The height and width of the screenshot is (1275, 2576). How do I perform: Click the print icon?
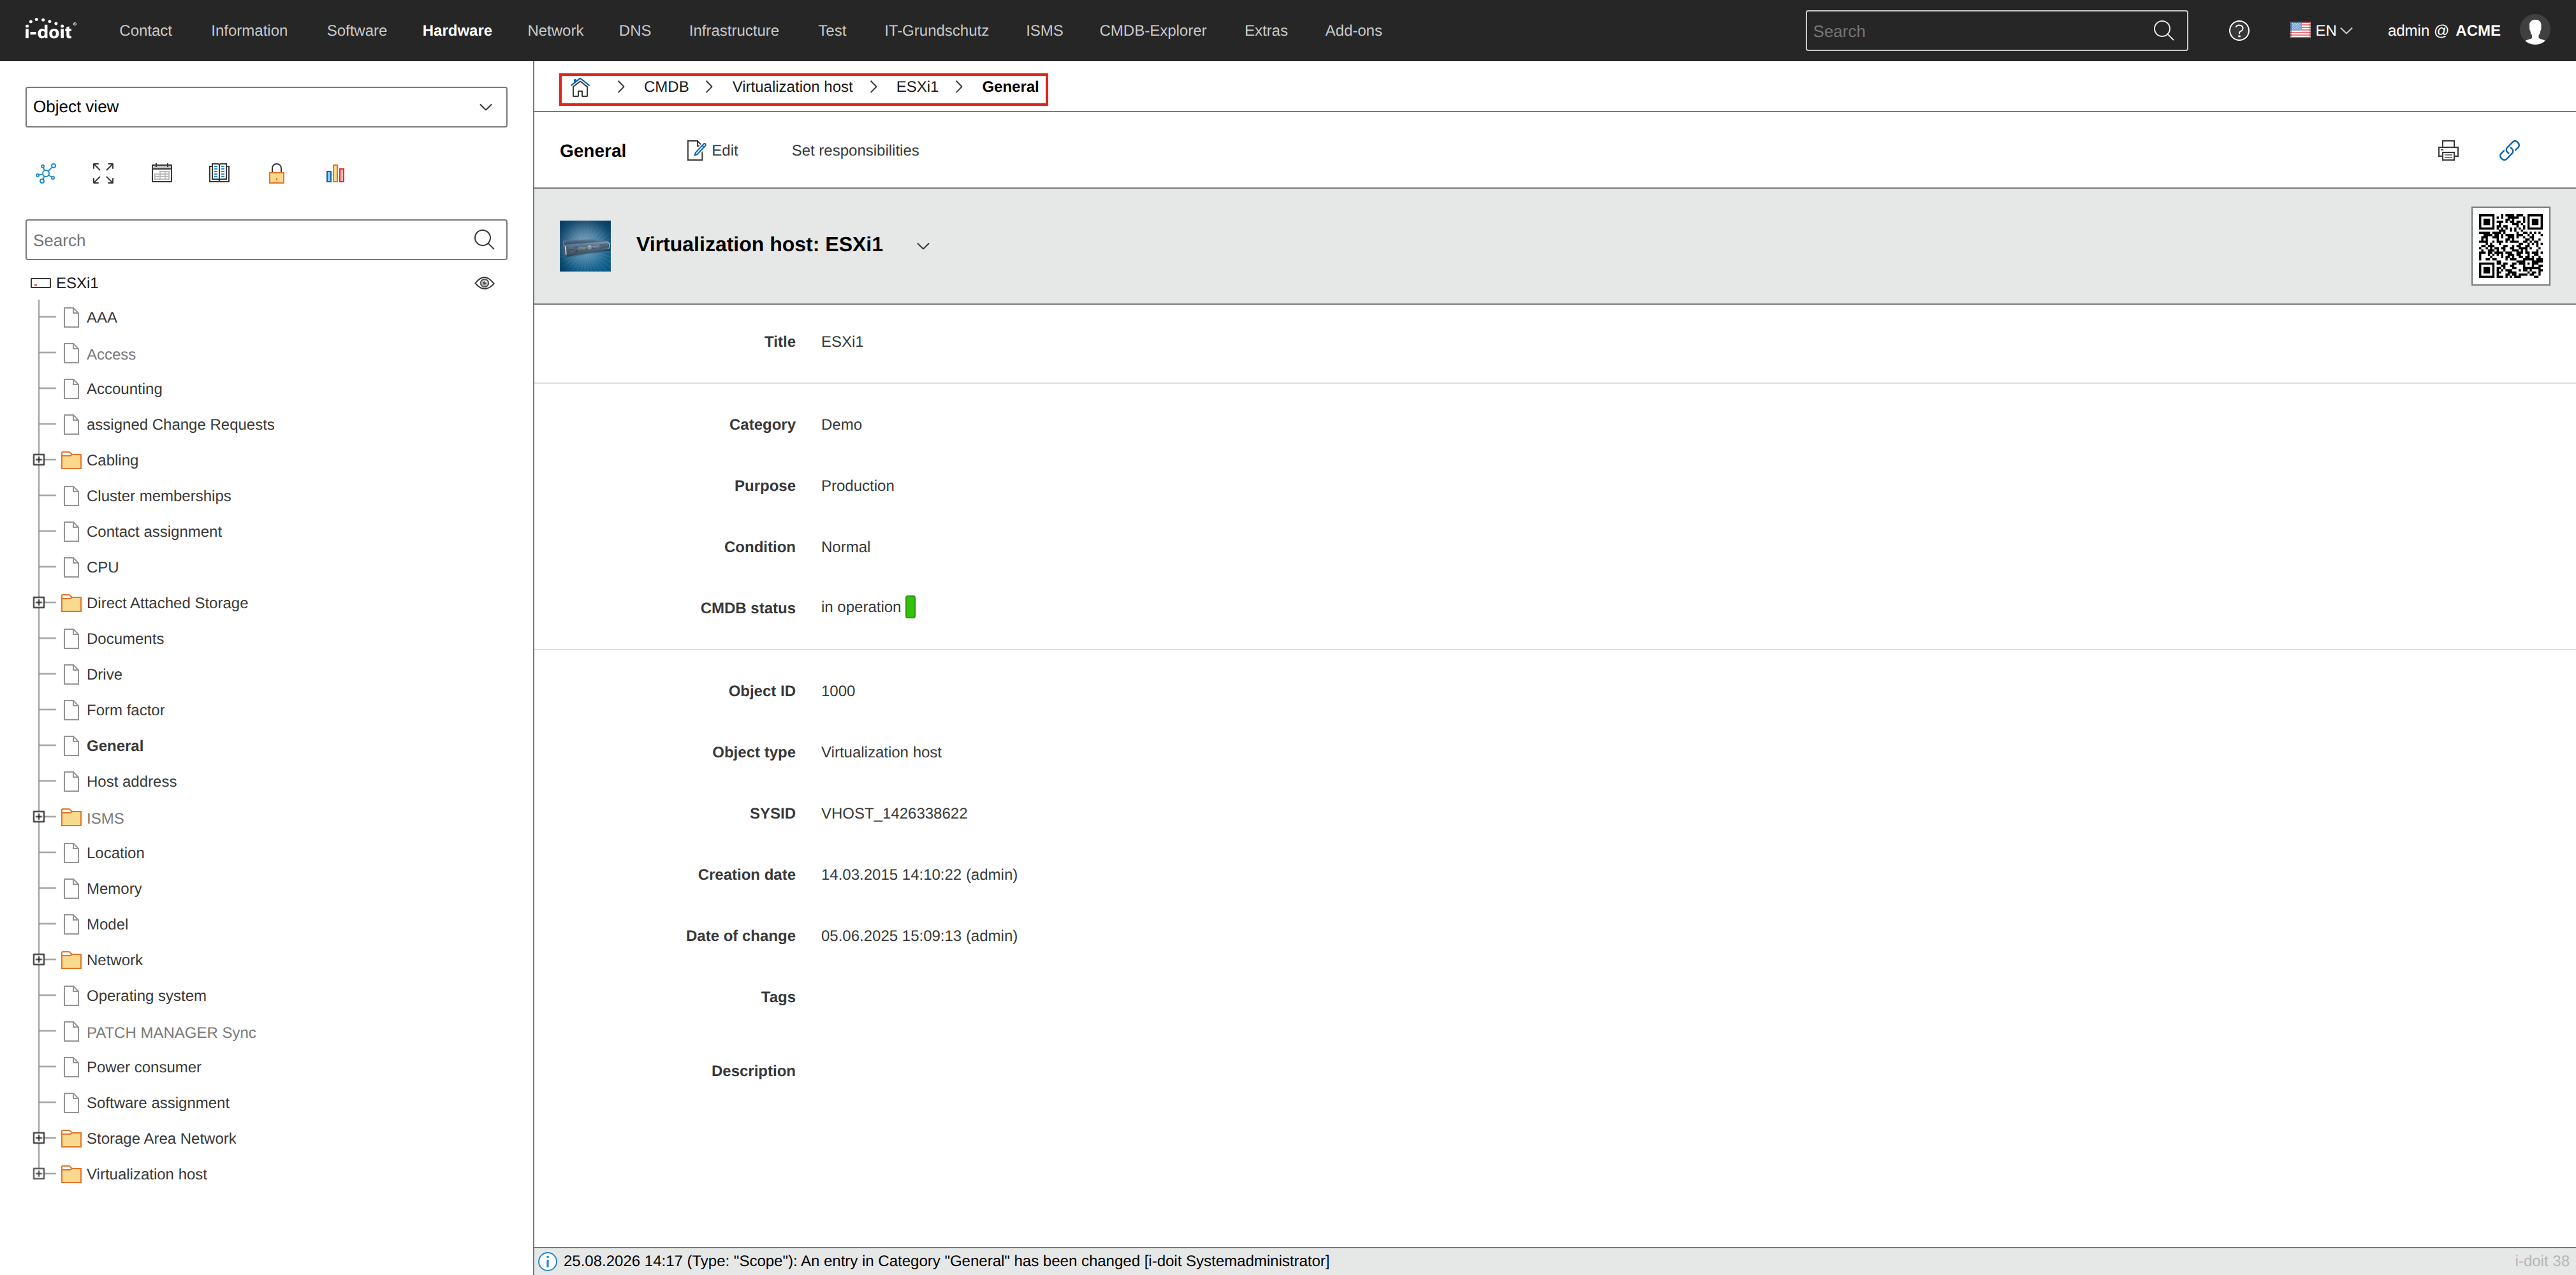(x=2448, y=150)
